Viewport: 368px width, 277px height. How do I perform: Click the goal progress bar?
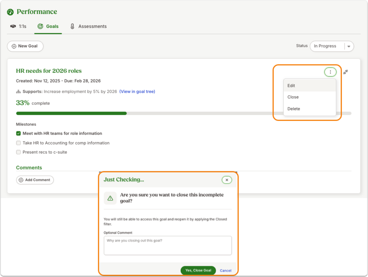pyautogui.click(x=183, y=113)
